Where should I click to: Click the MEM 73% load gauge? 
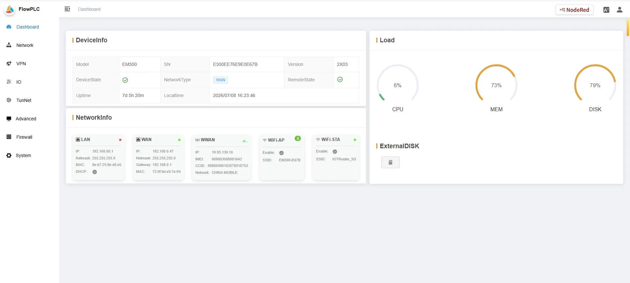coord(496,85)
